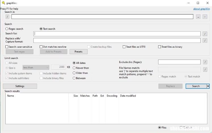Click the Replace button
The width and height of the screenshot is (212, 133).
click(170, 86)
